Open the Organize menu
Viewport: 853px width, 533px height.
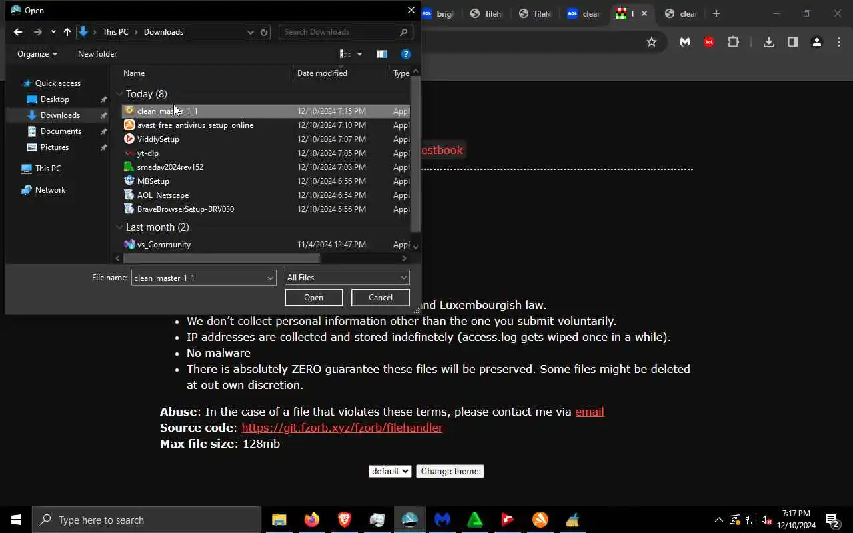coord(37,54)
